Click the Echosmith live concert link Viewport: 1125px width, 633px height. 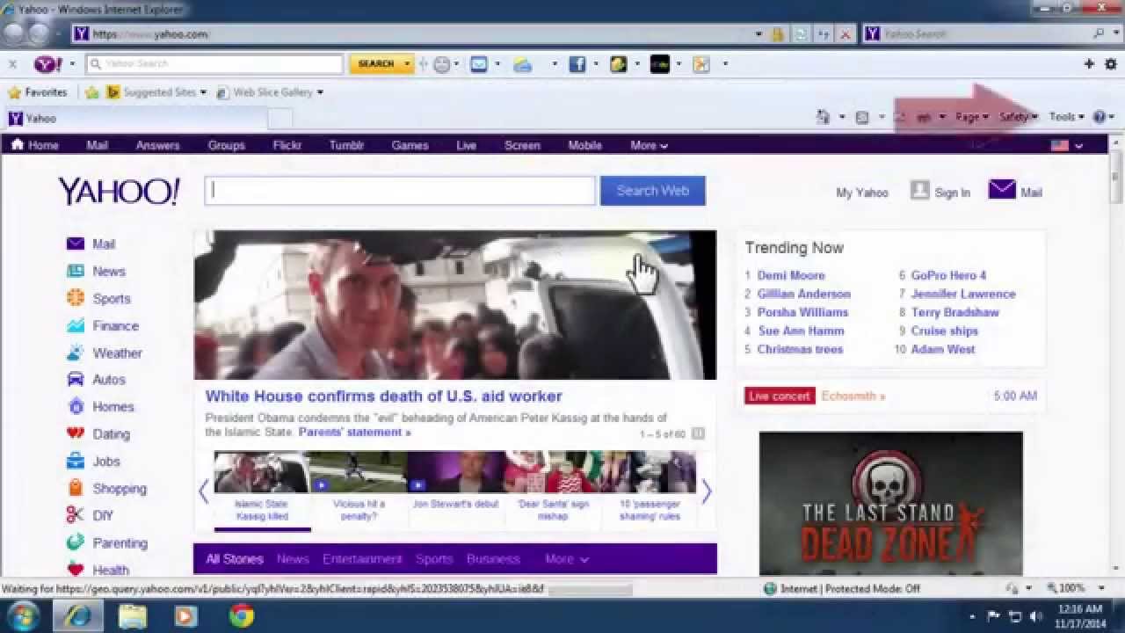853,397
